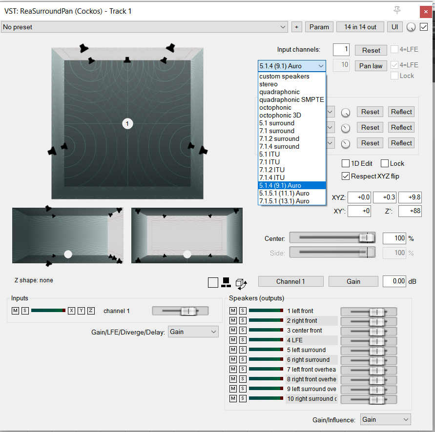Mute the channel 1 input

[x=16, y=311]
